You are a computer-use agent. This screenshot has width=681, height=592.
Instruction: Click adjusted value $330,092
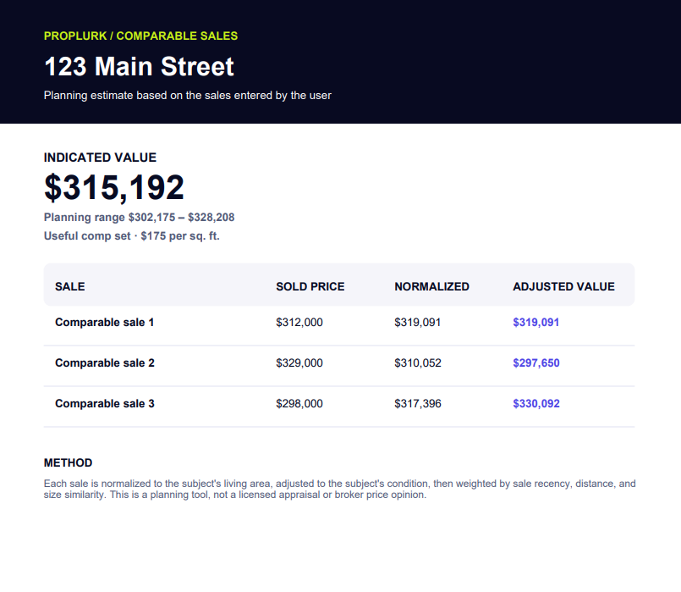[536, 404]
